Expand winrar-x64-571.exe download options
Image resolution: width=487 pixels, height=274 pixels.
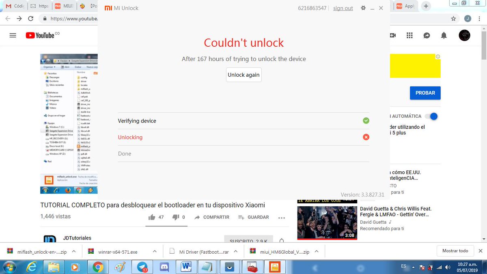[x=154, y=251]
